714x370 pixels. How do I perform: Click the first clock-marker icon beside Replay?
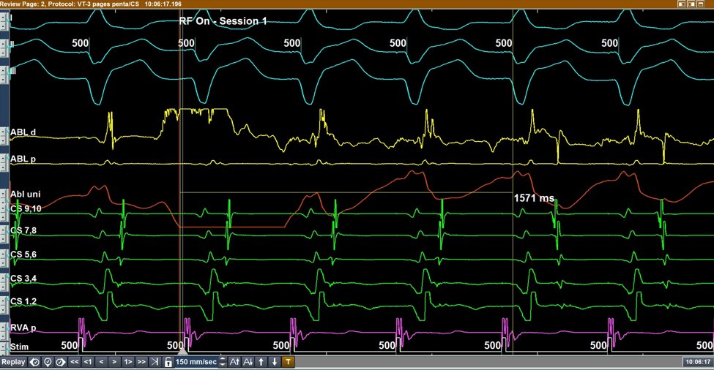pos(34,362)
